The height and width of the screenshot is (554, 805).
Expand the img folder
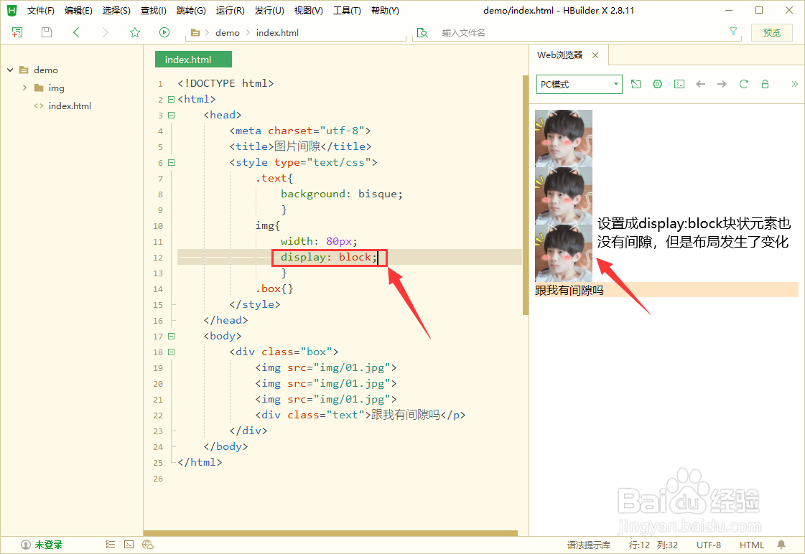[24, 88]
